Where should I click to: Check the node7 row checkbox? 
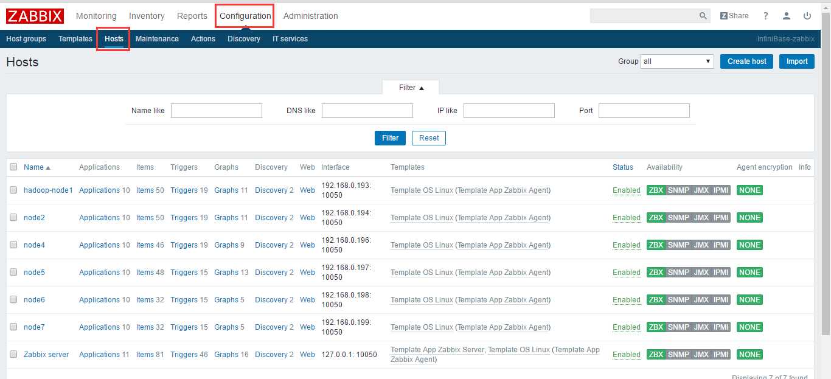pyautogui.click(x=13, y=327)
